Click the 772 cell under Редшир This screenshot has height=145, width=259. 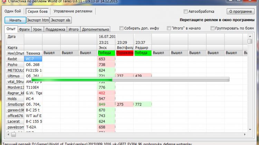tap(142, 104)
